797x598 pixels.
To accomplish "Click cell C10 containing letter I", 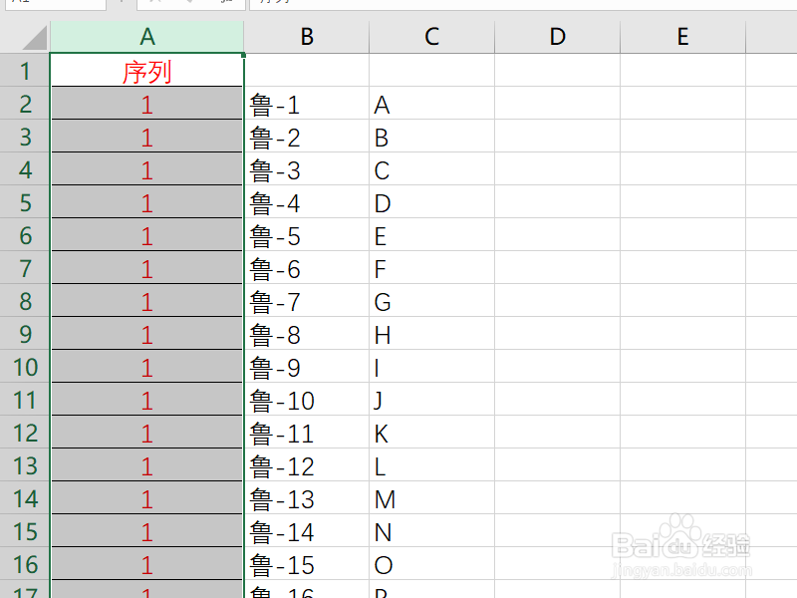I will click(431, 366).
